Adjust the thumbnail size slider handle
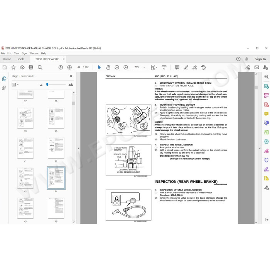The width and height of the screenshot is (270, 270). tap(47, 84)
